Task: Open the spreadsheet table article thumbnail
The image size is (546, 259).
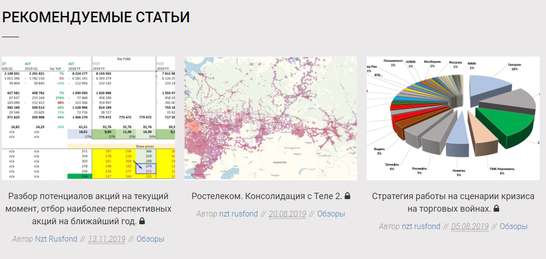Action: [89, 118]
